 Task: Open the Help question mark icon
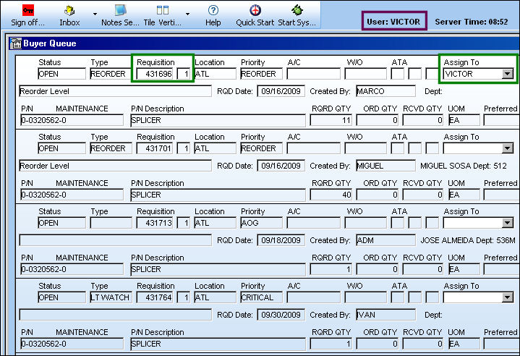pos(213,10)
